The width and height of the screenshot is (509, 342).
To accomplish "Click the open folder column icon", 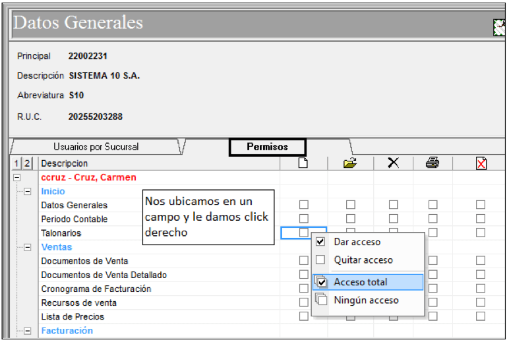I will pyautogui.click(x=350, y=163).
